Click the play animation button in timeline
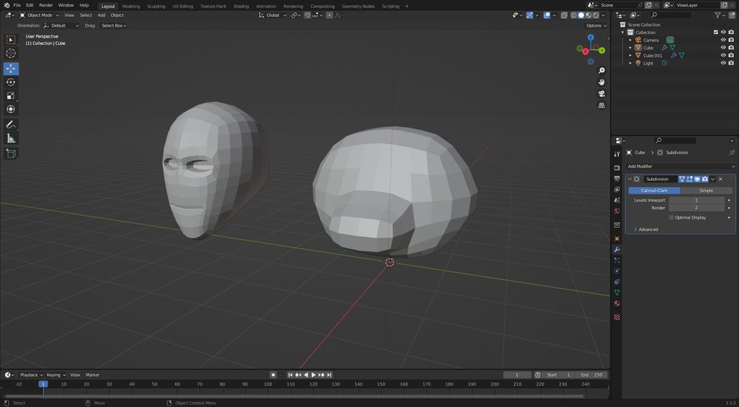This screenshot has width=739, height=407. tap(313, 374)
